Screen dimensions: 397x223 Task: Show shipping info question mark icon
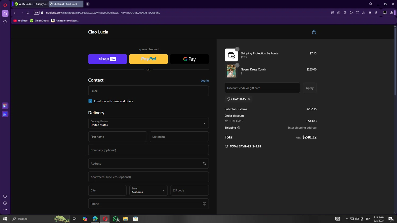[238, 128]
